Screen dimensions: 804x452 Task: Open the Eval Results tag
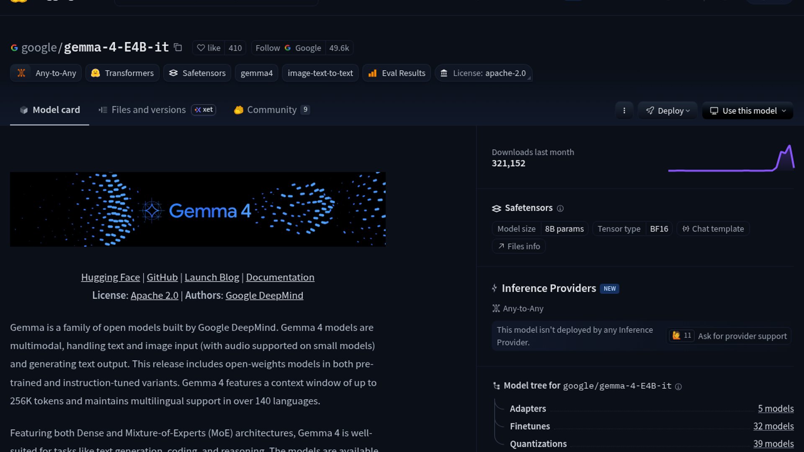click(397, 73)
